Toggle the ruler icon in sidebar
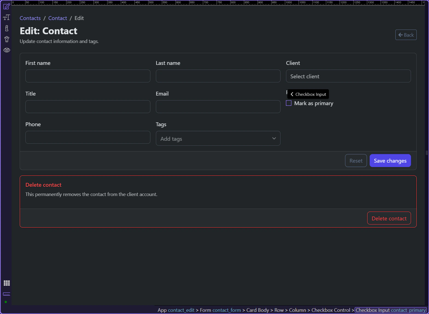The height and width of the screenshot is (314, 429). (7, 294)
